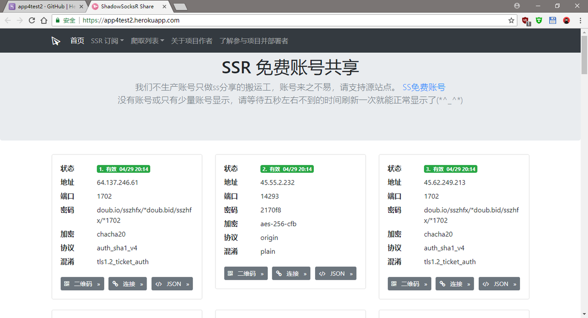Viewport: 588px width, 318px height.
Task: Click the site logo cursor icon
Action: point(56,41)
